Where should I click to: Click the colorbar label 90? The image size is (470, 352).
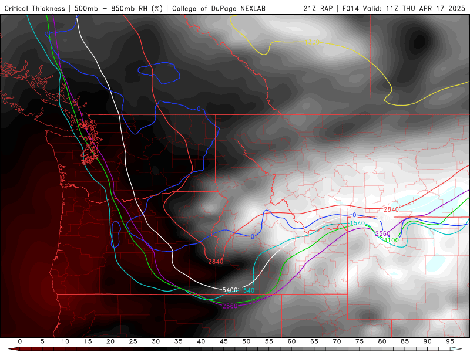click(x=428, y=341)
